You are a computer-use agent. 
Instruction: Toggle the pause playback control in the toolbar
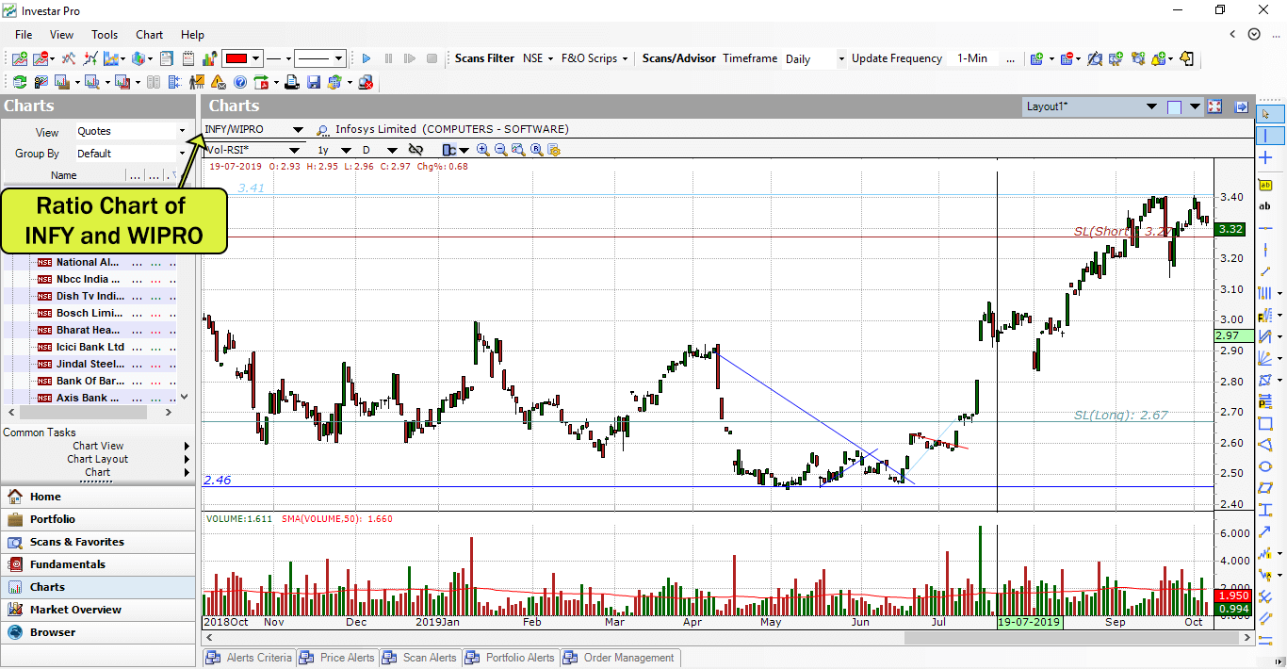tap(388, 57)
